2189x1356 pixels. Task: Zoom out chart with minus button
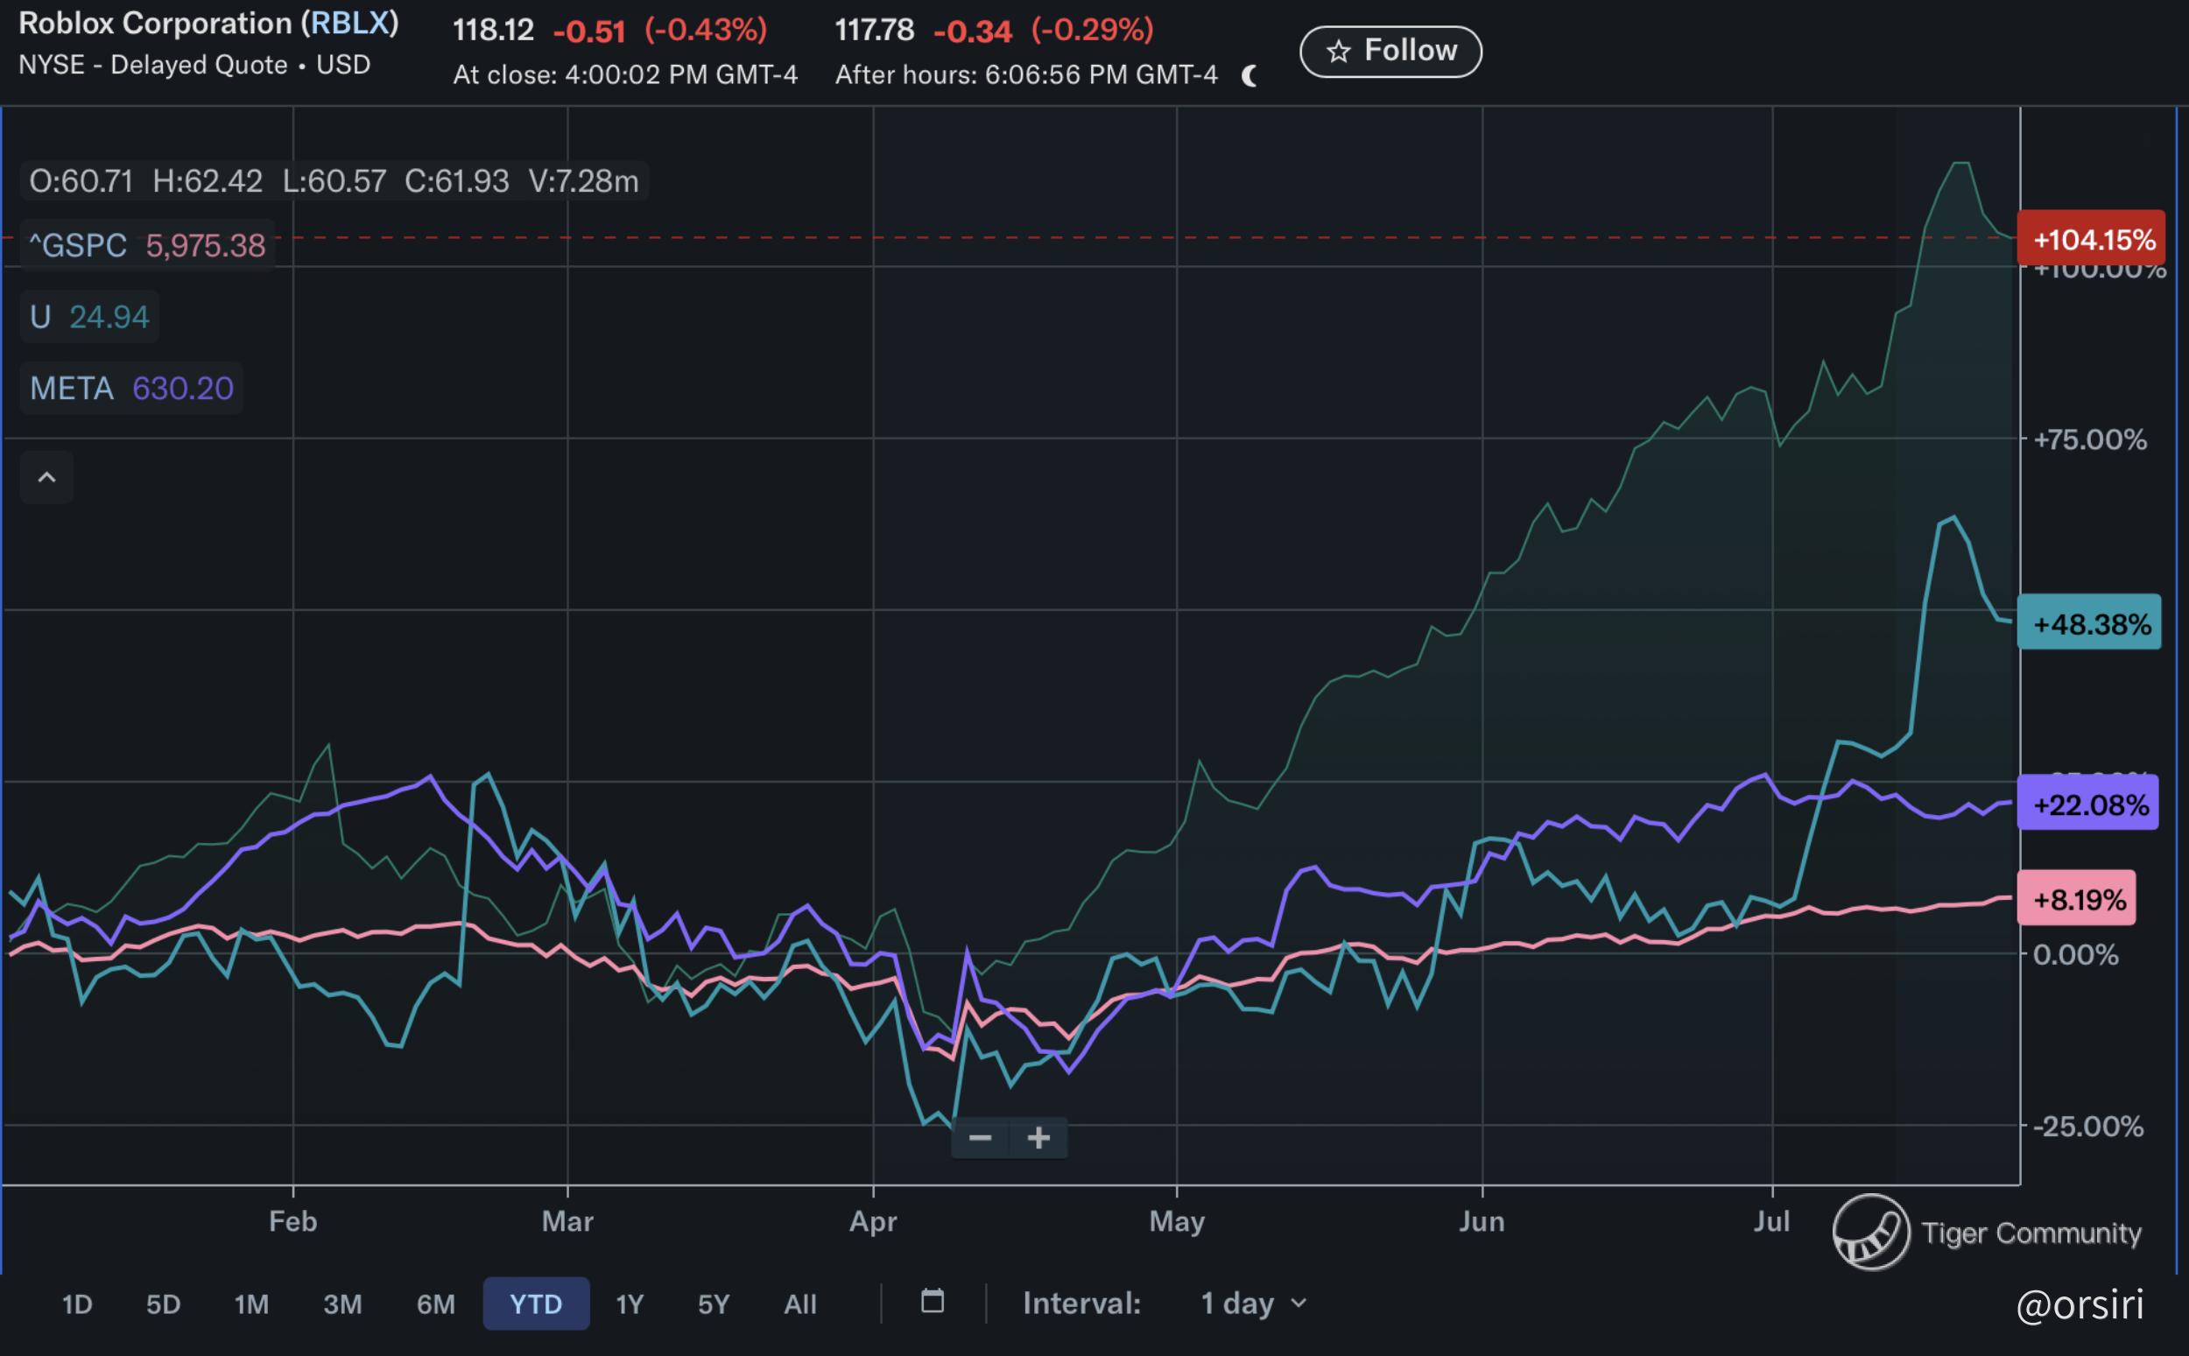(980, 1138)
